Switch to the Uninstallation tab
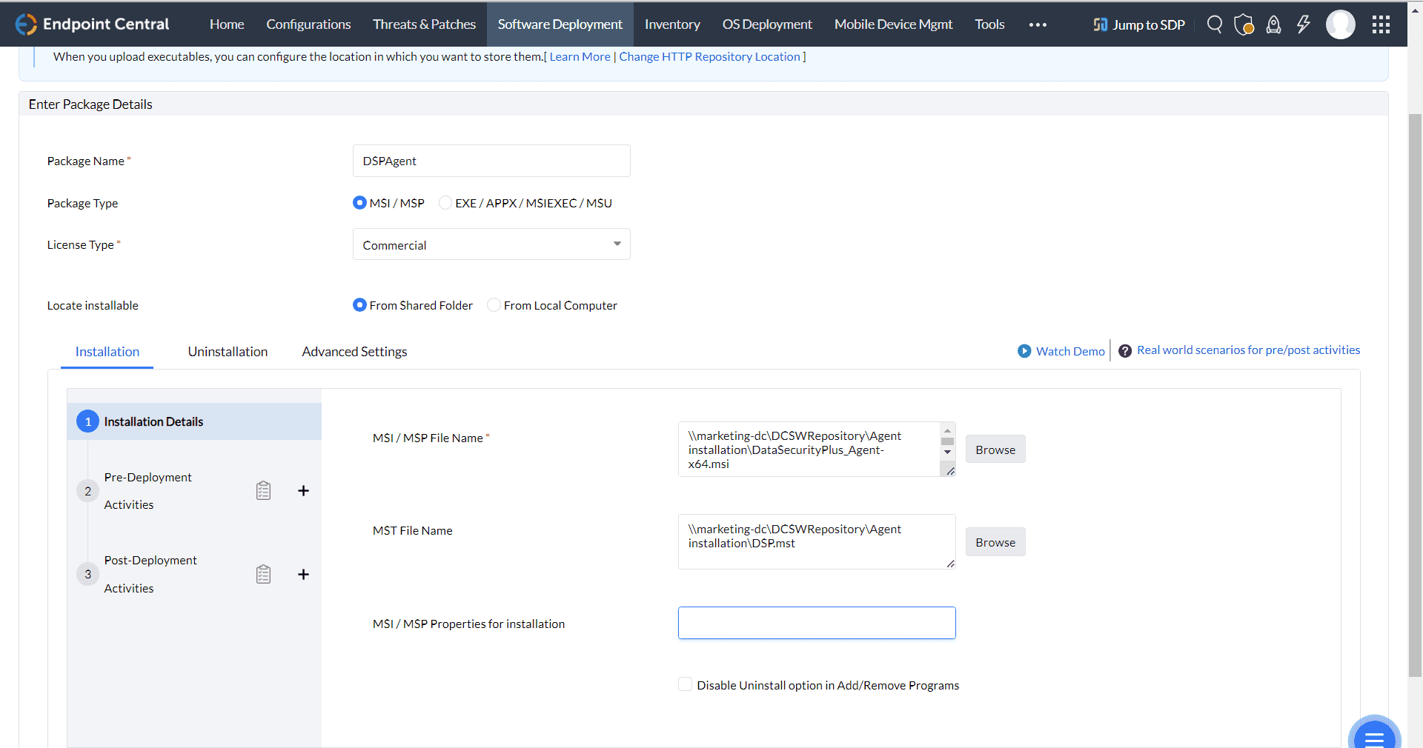The width and height of the screenshot is (1423, 748). click(228, 352)
